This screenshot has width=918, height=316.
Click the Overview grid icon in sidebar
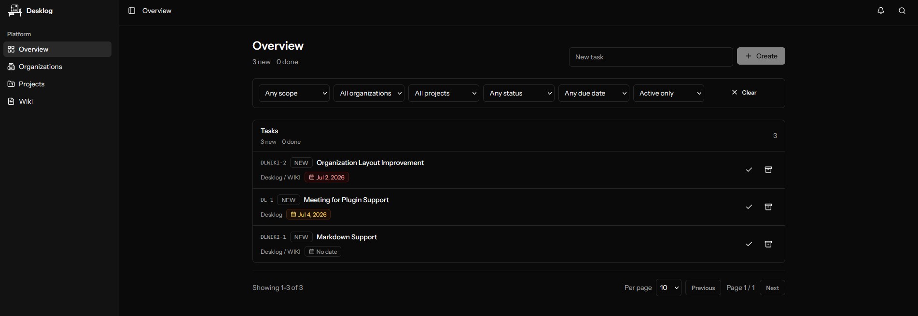(x=11, y=49)
